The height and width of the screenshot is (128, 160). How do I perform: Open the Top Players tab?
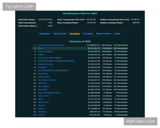(x=44, y=34)
